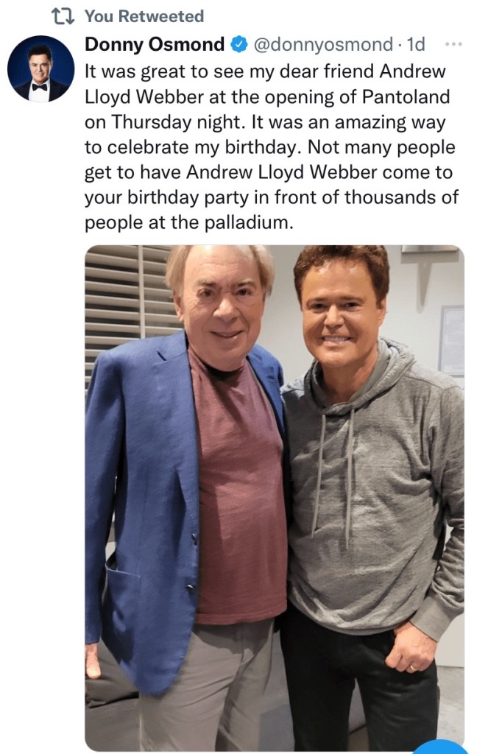This screenshot has width=488, height=754.
Task: Click the blue verified checkmark badge
Action: pos(239,44)
